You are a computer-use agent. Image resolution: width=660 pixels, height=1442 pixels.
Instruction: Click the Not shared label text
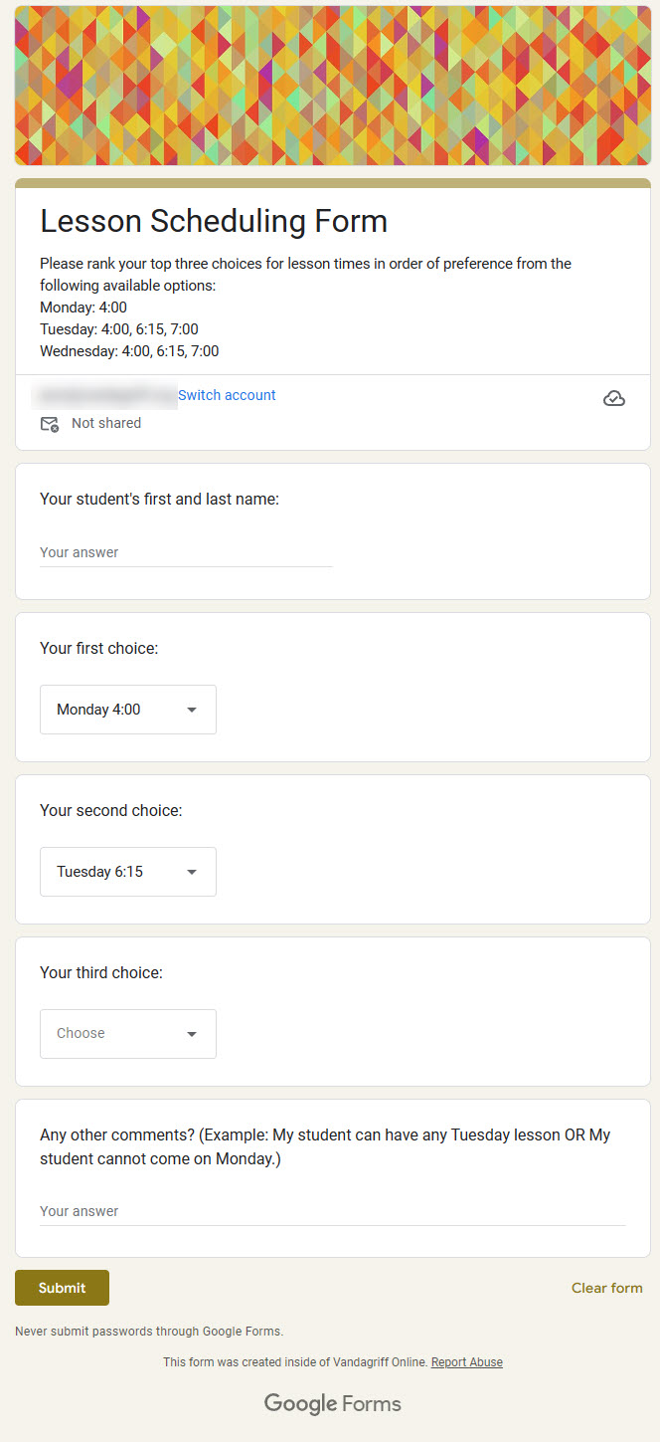point(106,423)
